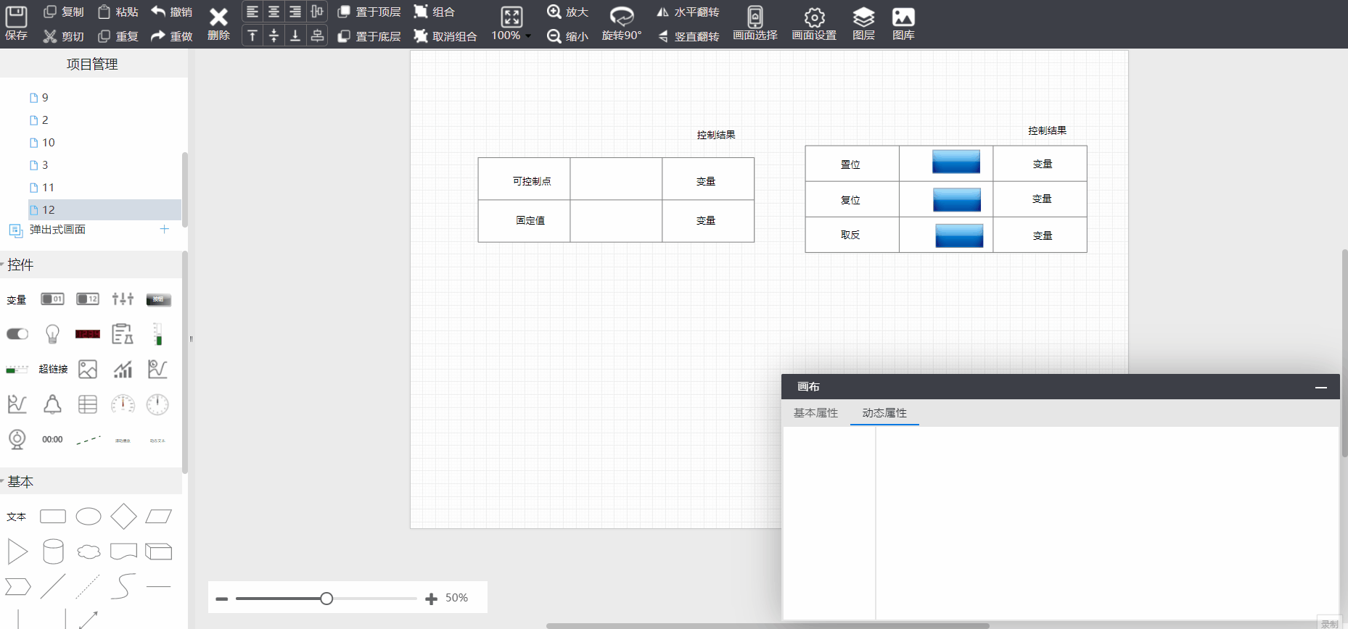The image size is (1348, 629).
Task: Select the cylinder shape in 基本
Action: (53, 551)
